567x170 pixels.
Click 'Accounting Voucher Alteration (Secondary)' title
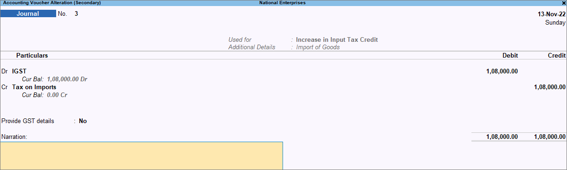(x=52, y=3)
